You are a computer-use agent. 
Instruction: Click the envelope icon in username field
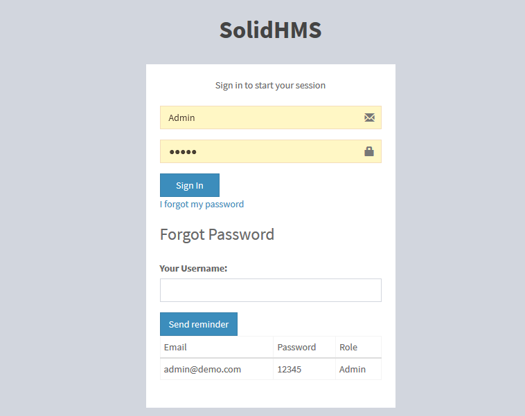[369, 117]
